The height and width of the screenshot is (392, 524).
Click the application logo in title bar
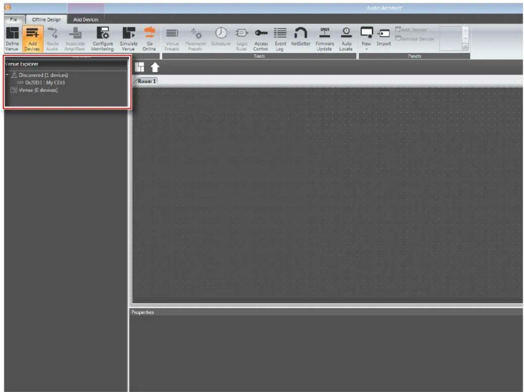[8, 7]
